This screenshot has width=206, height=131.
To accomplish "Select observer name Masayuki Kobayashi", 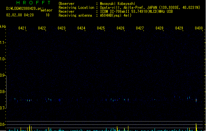I will (118, 4).
